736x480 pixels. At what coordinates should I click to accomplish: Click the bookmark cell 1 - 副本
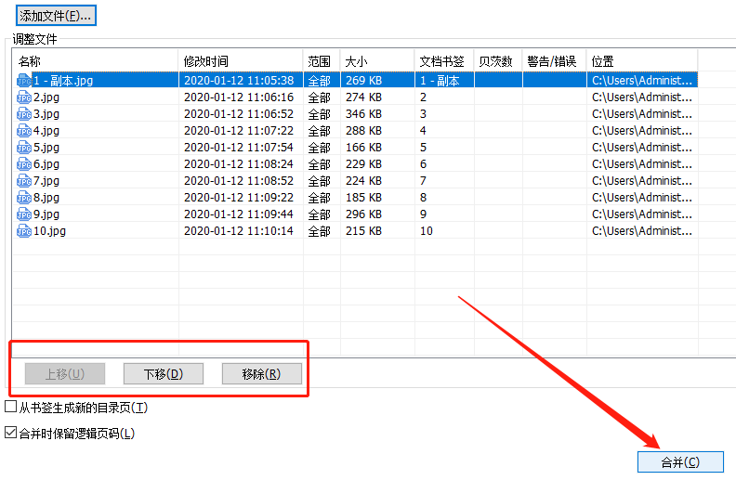click(440, 81)
